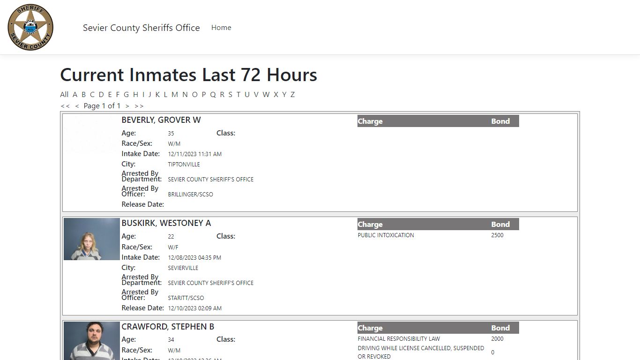Filter inmates by letter C
This screenshot has height=360, width=640.
coord(92,94)
